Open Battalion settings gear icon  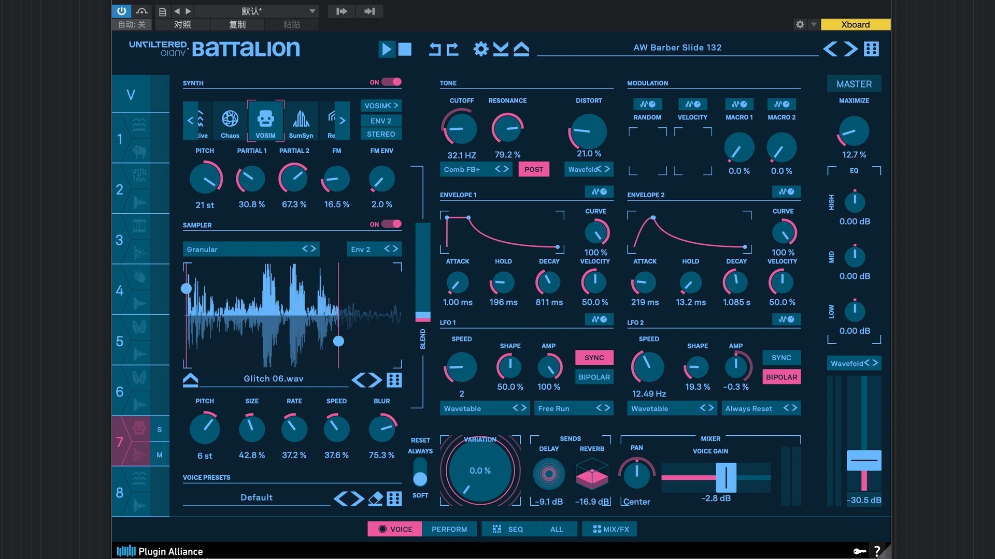[x=481, y=49]
